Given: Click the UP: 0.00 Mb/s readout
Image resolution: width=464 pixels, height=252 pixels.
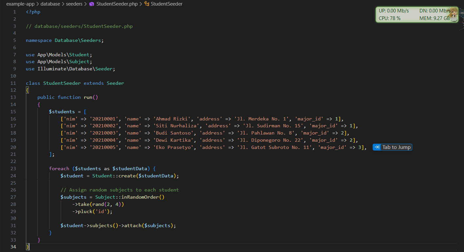Looking at the screenshot, I should [x=394, y=11].
